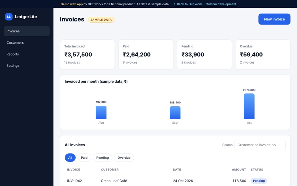Click the SAMPLE DATA badge
Viewport: 297px width, 186px height.
pos(101,20)
